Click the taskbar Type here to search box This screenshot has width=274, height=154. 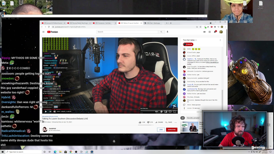[24, 152]
